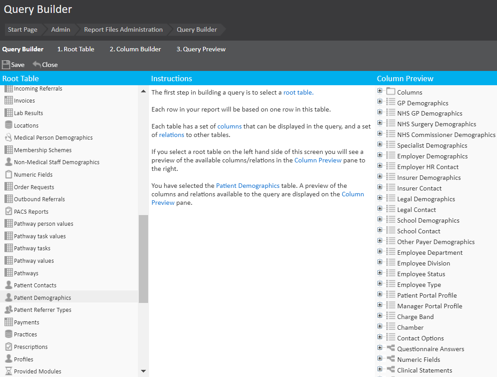The image size is (497, 377).
Task: Click the Query Builder breadcrumb
Action: pyautogui.click(x=197, y=29)
